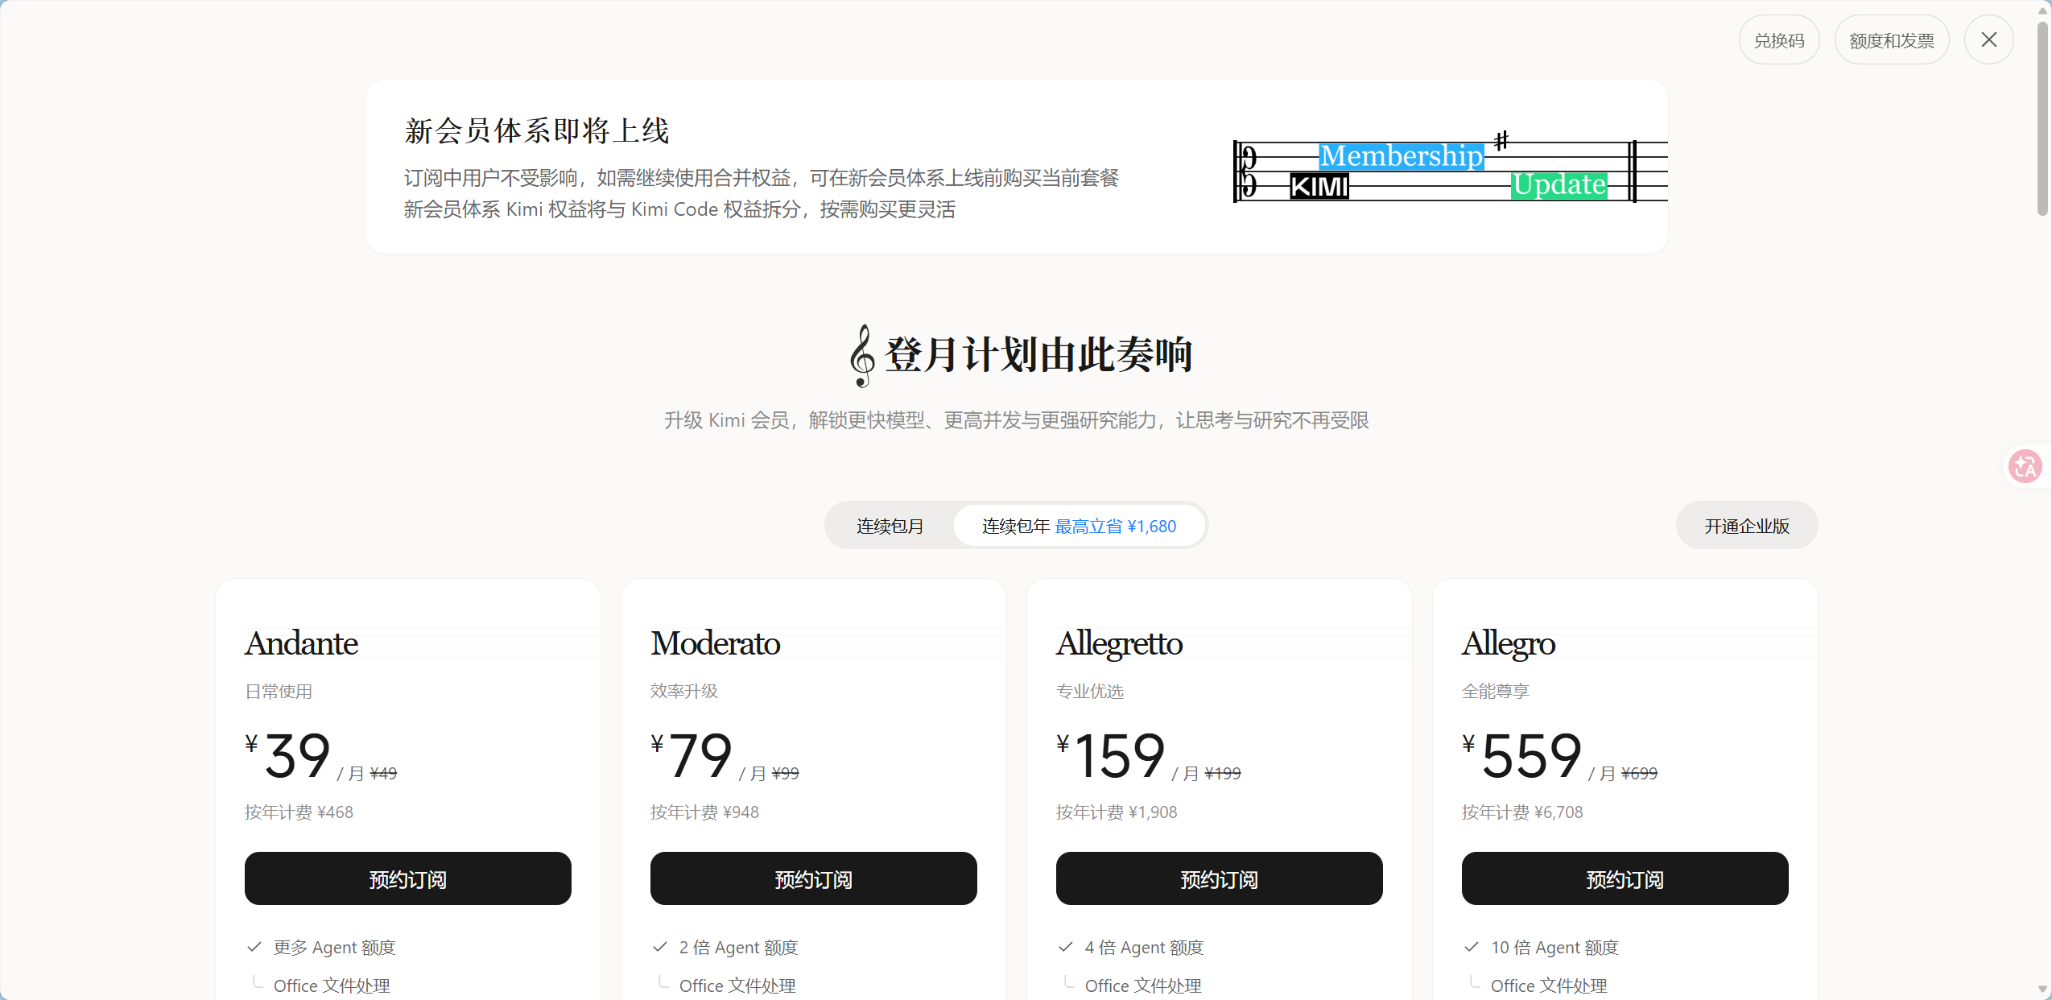
Task: Click the 新会员体系 Kimi 权益 banner line
Action: coord(679,209)
